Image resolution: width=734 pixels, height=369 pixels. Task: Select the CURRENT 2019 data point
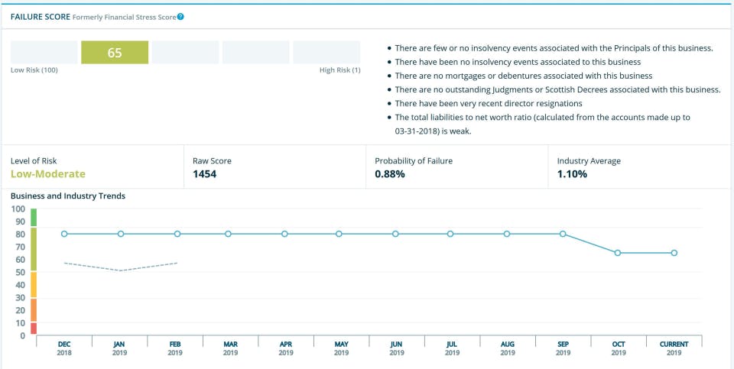pos(674,253)
